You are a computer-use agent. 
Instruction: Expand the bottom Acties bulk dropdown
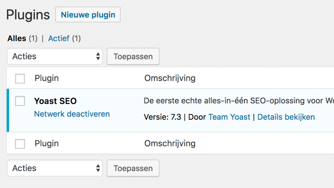click(x=55, y=168)
